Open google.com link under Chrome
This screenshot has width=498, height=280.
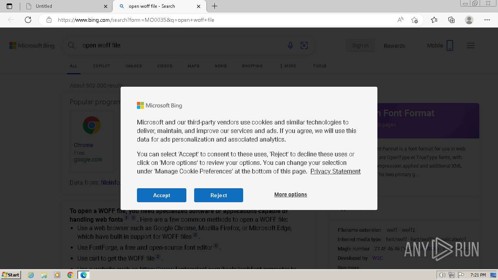click(88, 159)
